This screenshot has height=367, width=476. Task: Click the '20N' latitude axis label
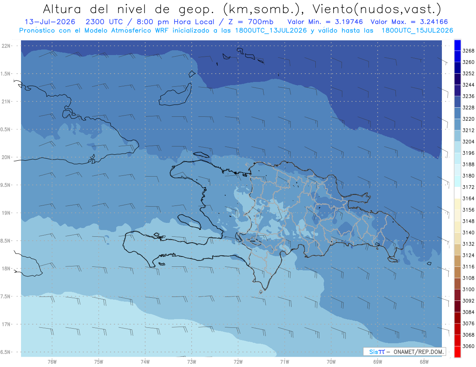pyautogui.click(x=6, y=157)
